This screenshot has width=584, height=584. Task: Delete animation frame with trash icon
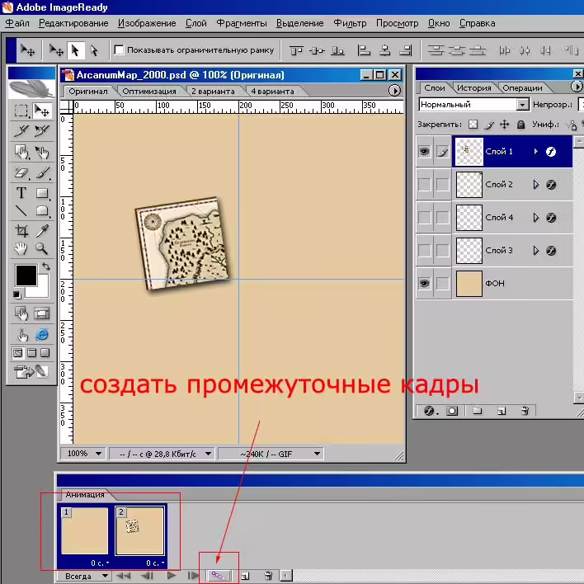pos(268,576)
